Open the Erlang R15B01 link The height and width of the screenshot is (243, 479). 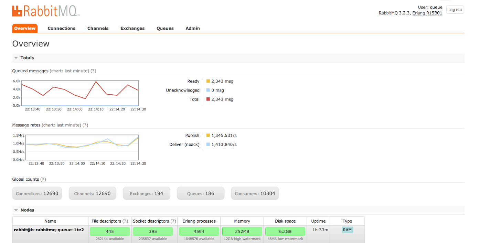pos(427,13)
